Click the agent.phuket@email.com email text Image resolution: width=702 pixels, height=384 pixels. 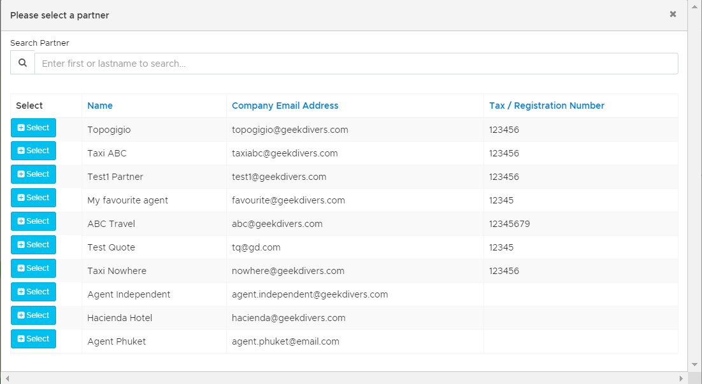click(285, 341)
